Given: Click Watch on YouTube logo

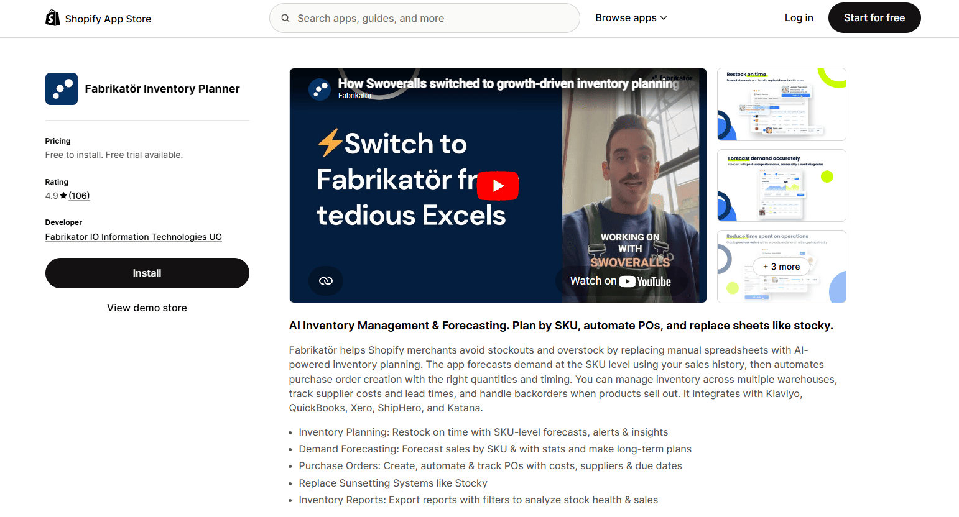Looking at the screenshot, I should click(621, 281).
